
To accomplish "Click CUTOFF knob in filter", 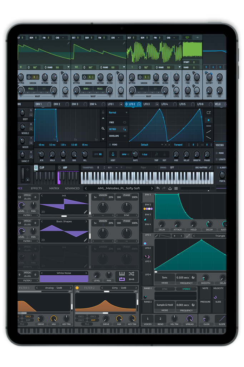I will pos(209,77).
